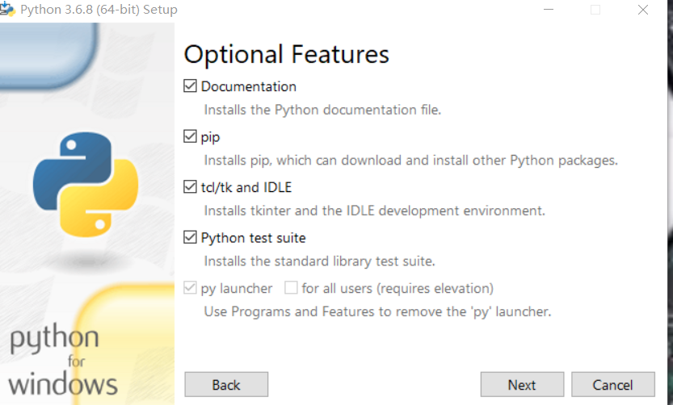
Task: Click the 'Use Programs and Features' note
Action: [x=377, y=311]
